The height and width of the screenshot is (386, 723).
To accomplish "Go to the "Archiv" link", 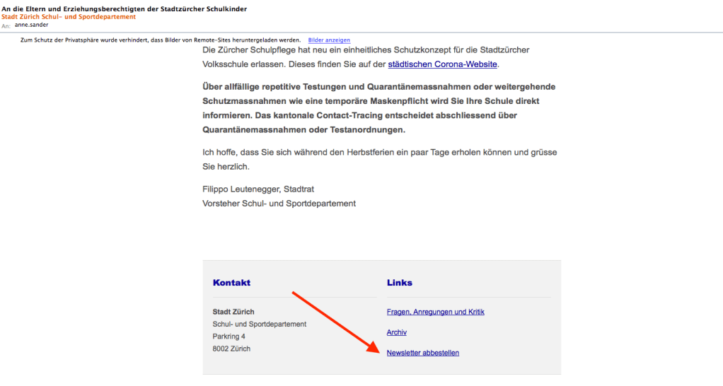I will (x=396, y=332).
